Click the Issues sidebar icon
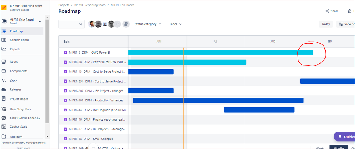Screen dimensions: 355x149 tap(4, 62)
